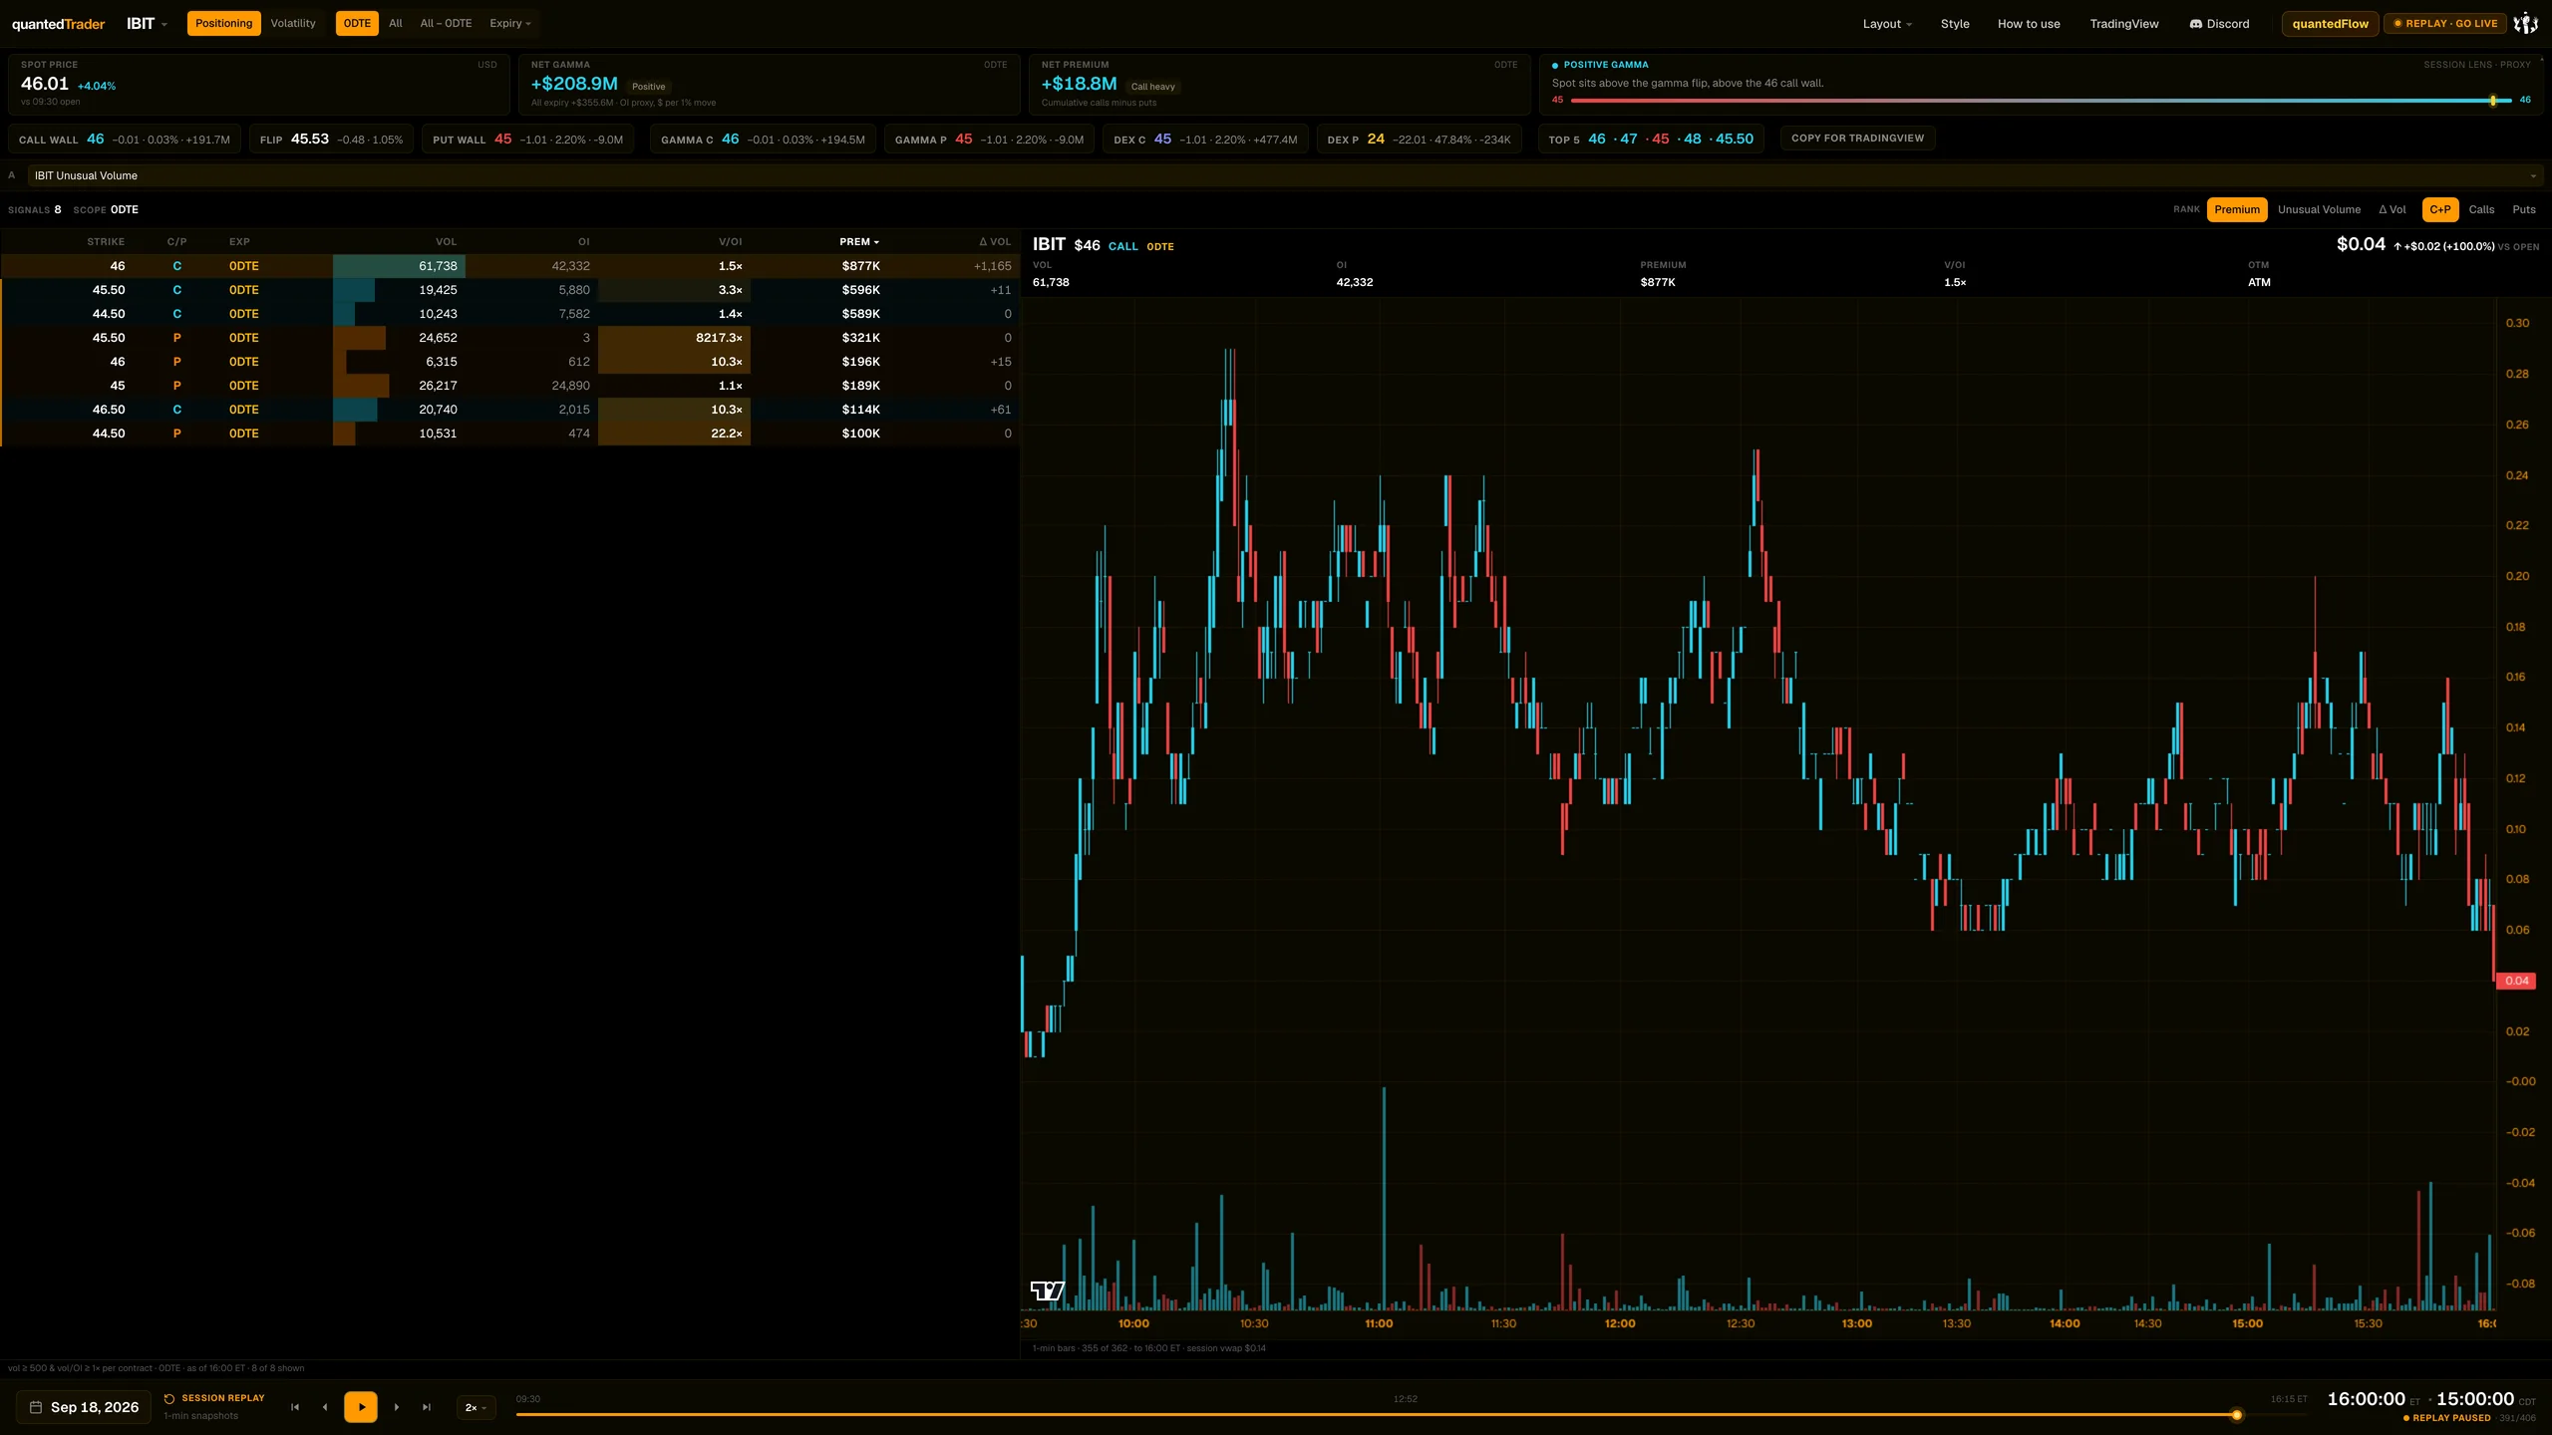
Task: Click the Gamma P 45 level chip
Action: [989, 139]
